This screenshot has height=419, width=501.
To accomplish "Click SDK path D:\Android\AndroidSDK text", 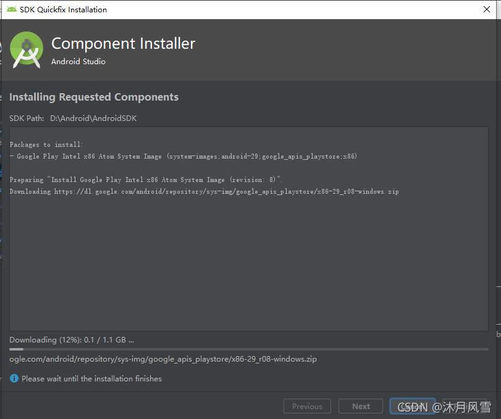I will 93,118.
